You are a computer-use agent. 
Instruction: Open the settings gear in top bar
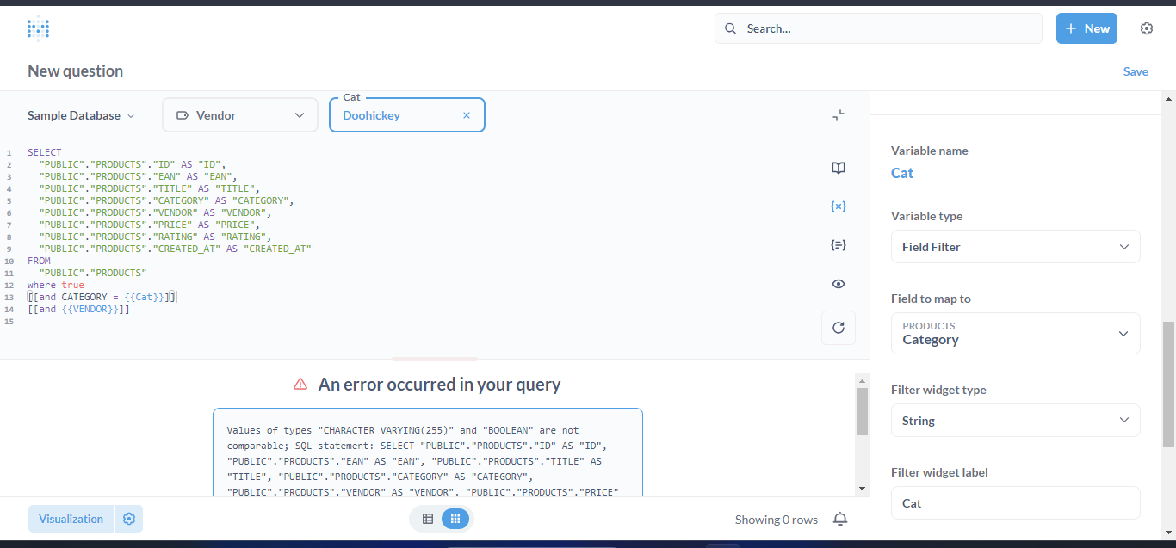tap(1146, 28)
